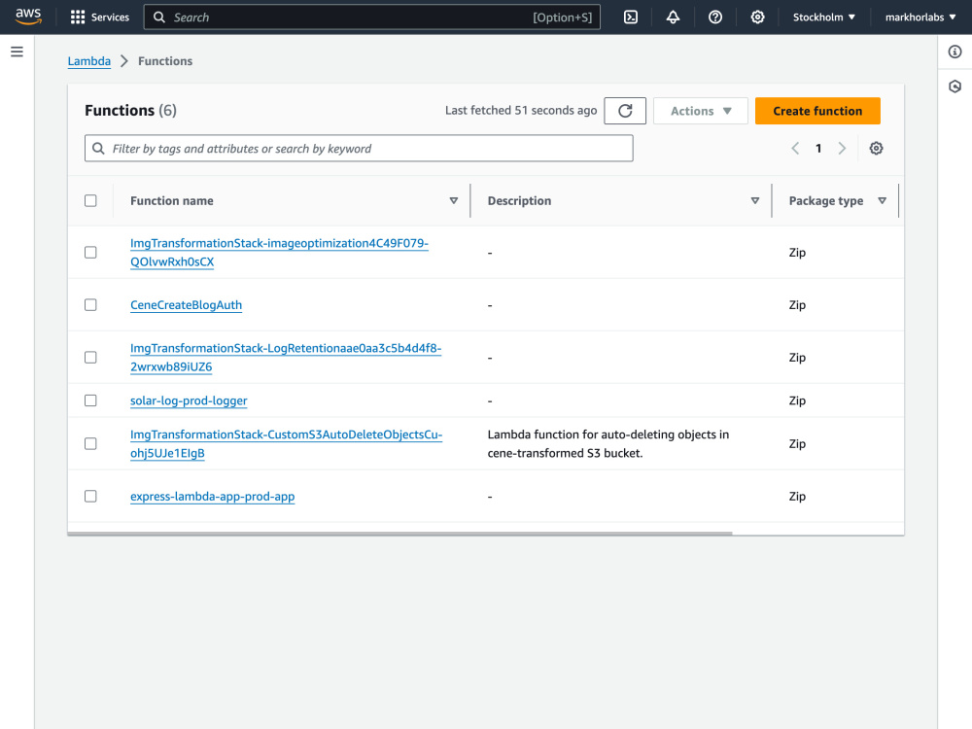Go to previous page arrow

(x=795, y=148)
